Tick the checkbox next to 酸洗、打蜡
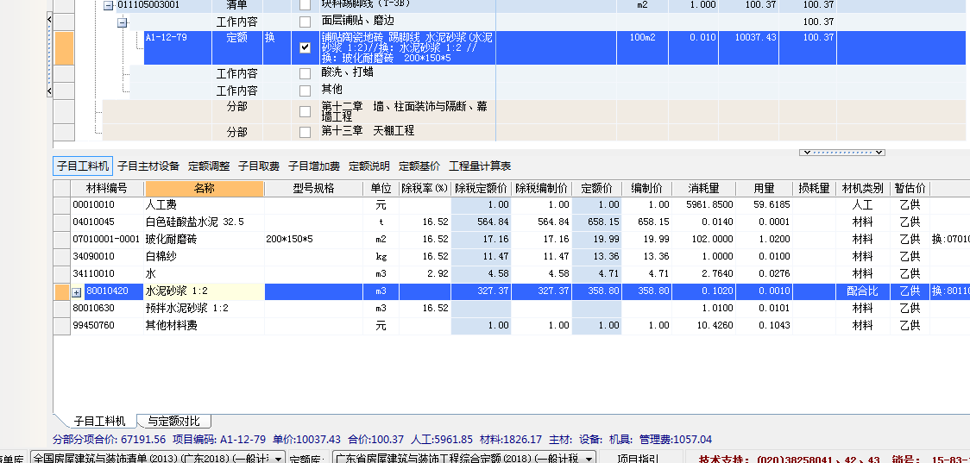Screen dimensions: 970x463 pos(305,73)
